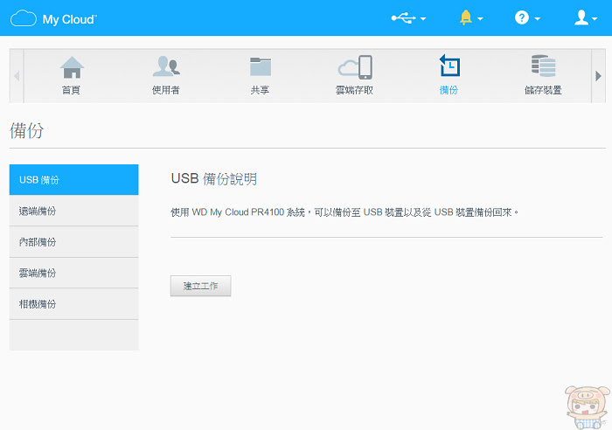
Task: Expand the user account arrow
Action: tap(595, 18)
